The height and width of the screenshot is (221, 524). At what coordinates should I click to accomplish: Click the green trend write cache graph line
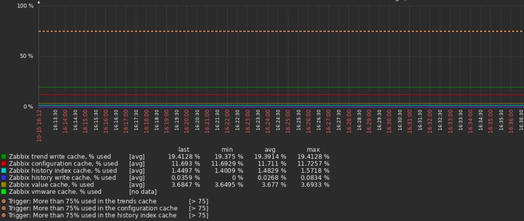point(281,87)
